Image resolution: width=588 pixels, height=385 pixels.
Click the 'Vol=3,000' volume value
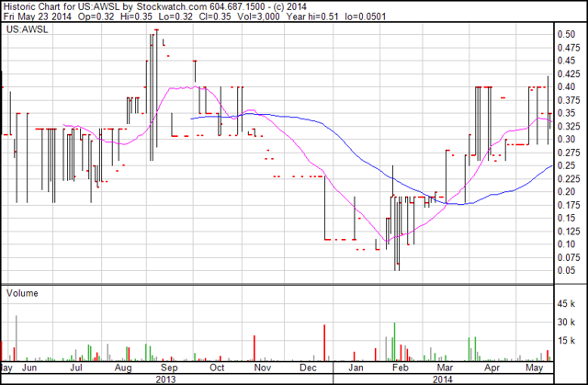click(x=259, y=17)
